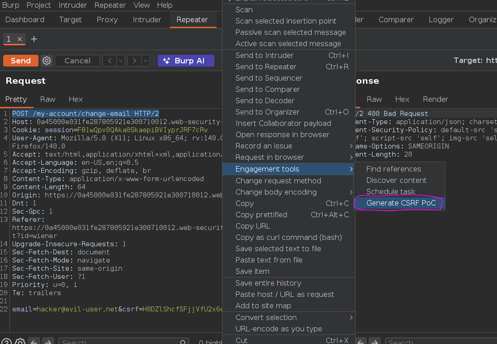
Task: Jump to previous match in response search
Action: [361, 342]
